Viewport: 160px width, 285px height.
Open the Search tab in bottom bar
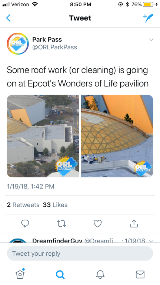(60, 274)
